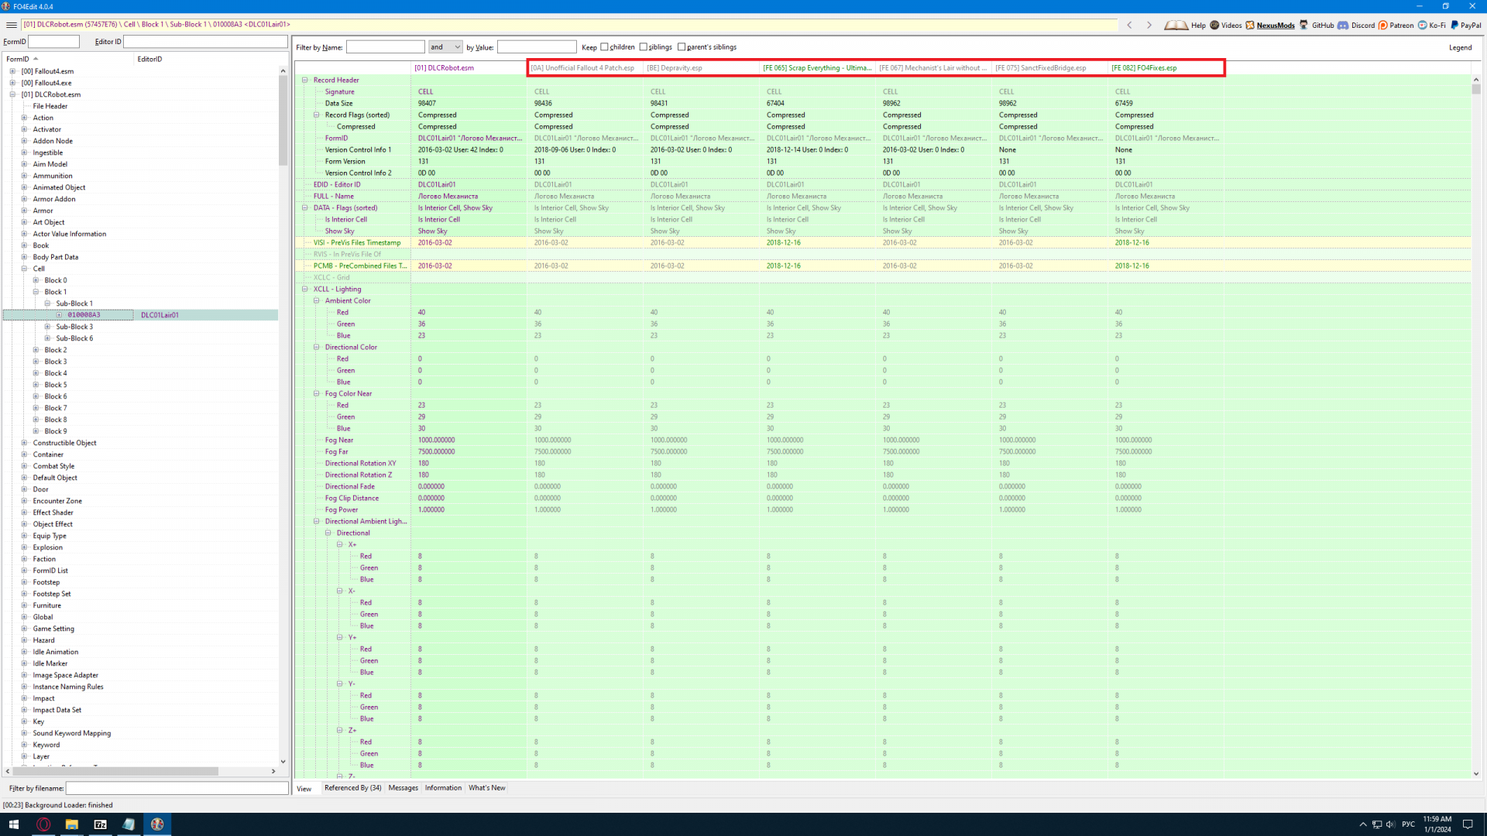Open the Messages tab
The image size is (1487, 836).
(403, 788)
